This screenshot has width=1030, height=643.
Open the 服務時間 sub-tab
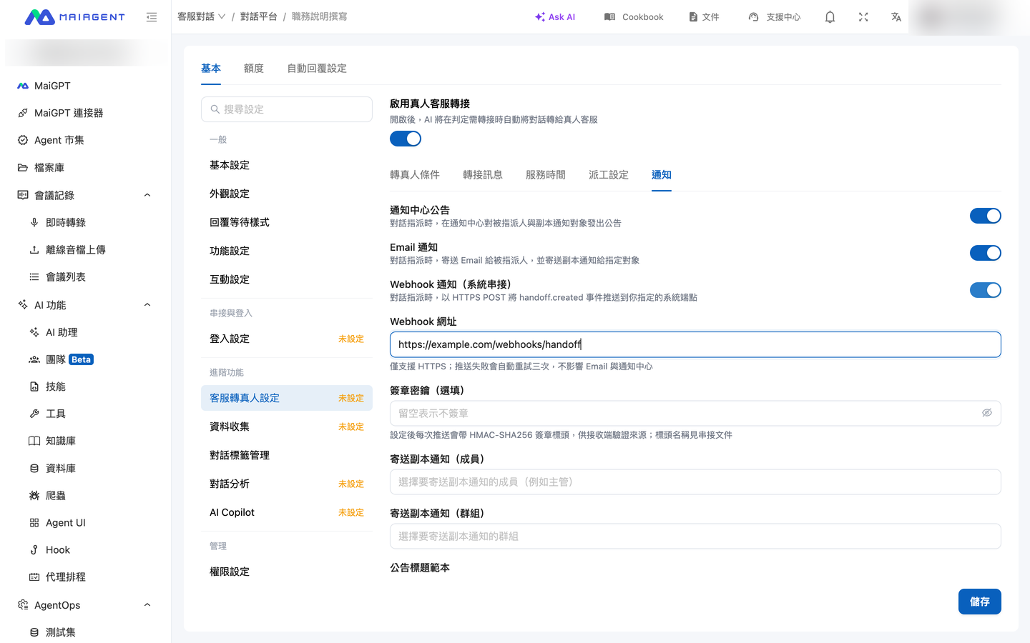[x=546, y=175]
